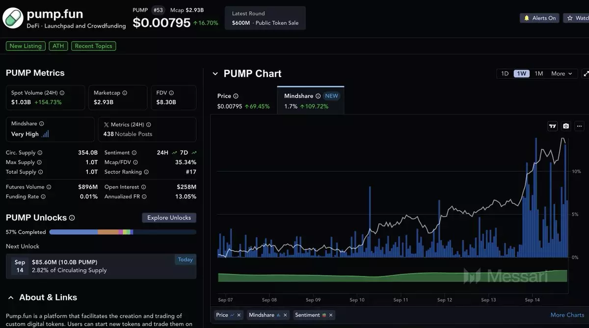Expand the chart to fullscreen
This screenshot has width=589, height=328.
coord(586,74)
